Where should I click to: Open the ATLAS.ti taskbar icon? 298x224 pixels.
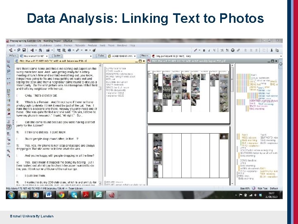112,195
